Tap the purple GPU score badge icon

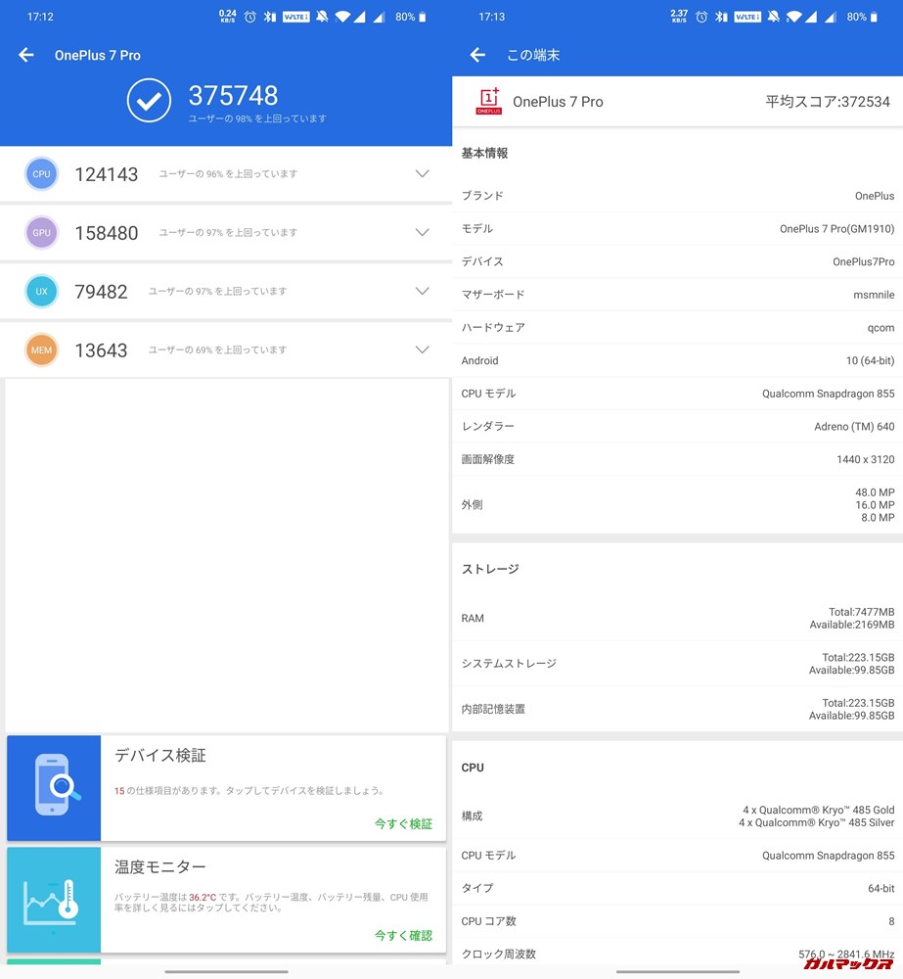coord(41,232)
